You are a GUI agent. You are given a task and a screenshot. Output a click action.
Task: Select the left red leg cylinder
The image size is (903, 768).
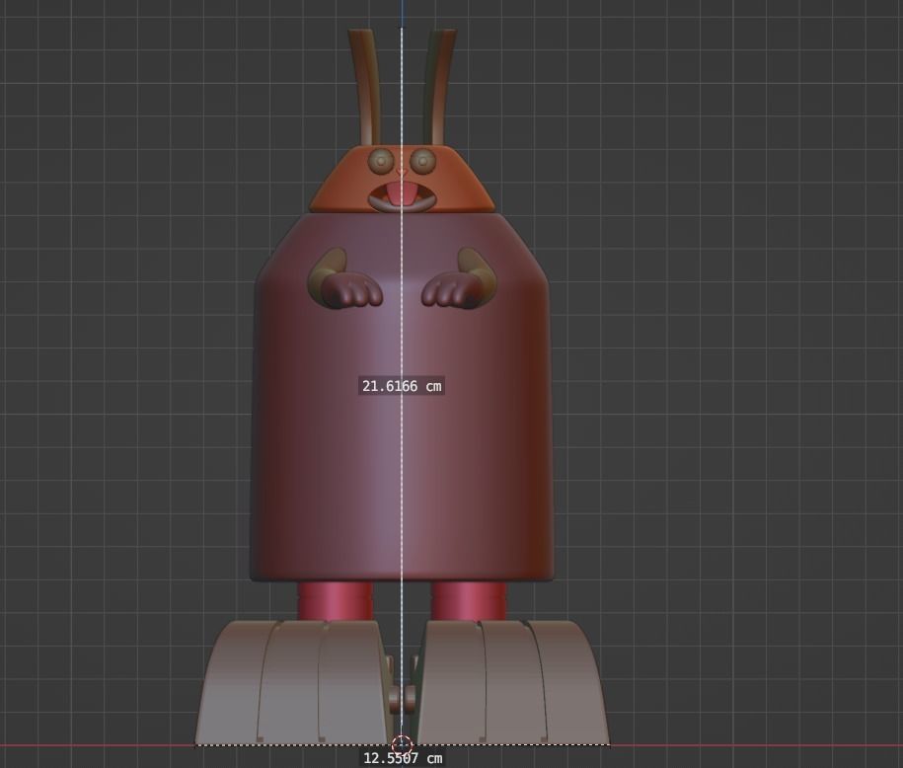pos(336,601)
